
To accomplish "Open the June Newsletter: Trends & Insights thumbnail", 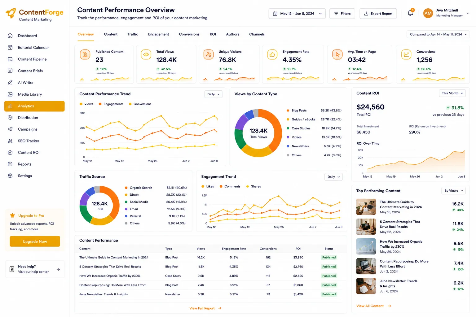I will (x=366, y=286).
